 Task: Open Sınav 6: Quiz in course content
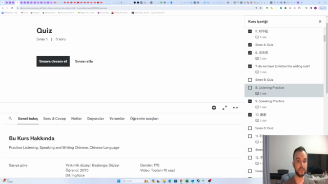(x=264, y=128)
